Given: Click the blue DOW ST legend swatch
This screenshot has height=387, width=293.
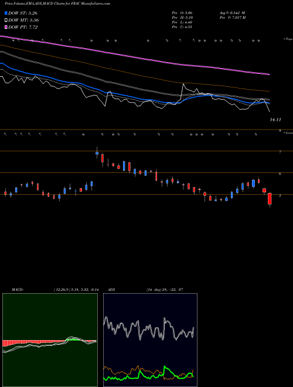Looking at the screenshot, I should coord(6,13).
